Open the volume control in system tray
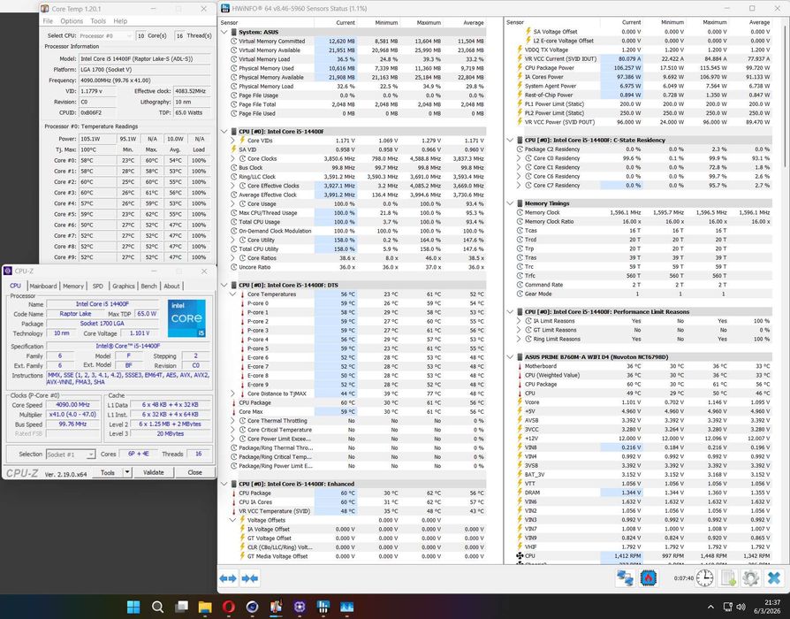 741,607
